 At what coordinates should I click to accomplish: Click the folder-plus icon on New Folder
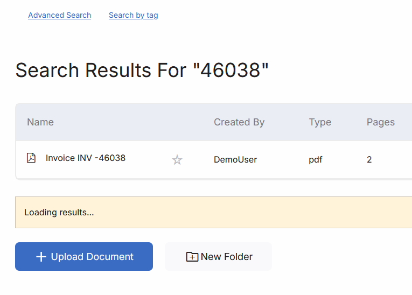pos(192,257)
